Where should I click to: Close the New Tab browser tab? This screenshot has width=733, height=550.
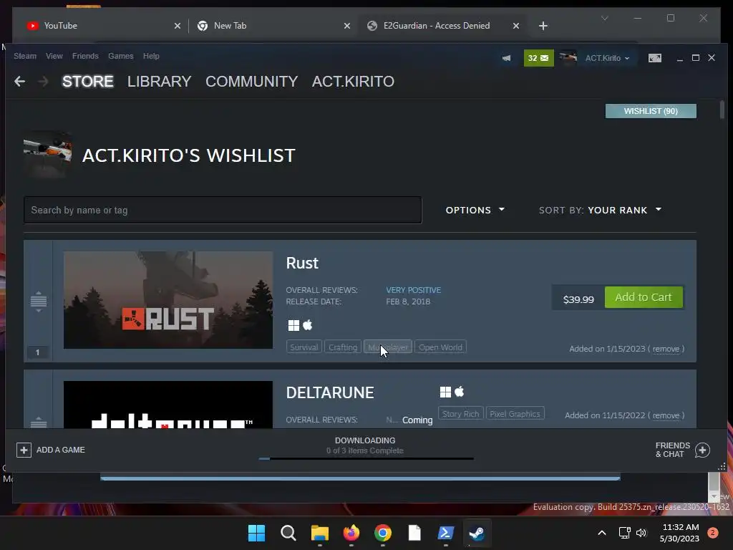click(x=347, y=26)
